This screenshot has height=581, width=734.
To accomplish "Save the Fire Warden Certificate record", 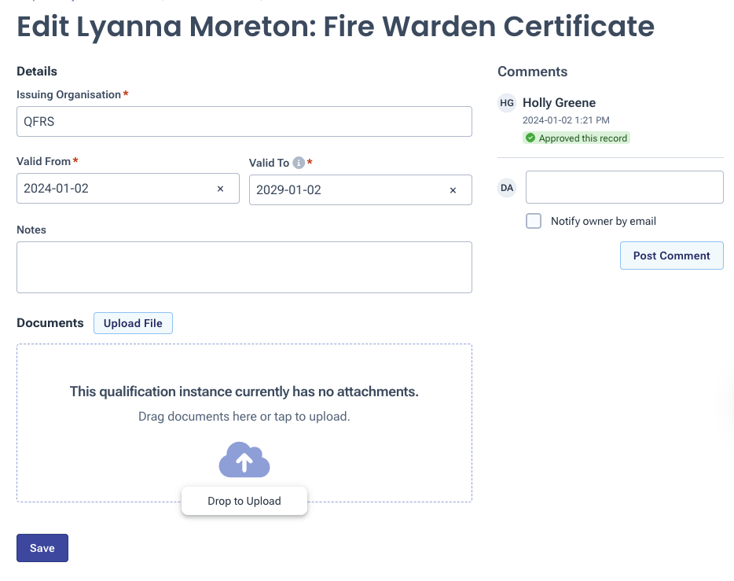I will click(x=42, y=548).
